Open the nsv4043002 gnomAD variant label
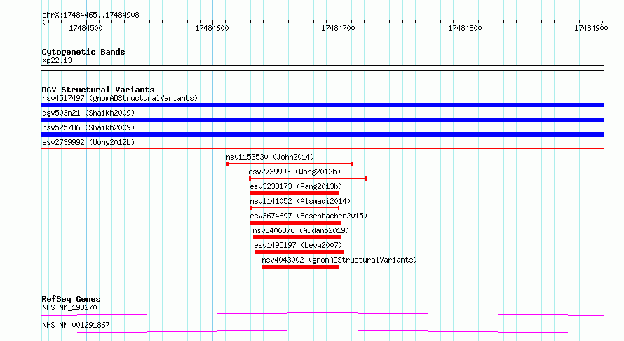 339,260
